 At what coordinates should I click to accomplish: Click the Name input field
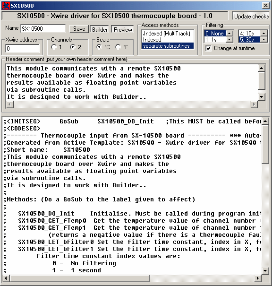[43, 29]
